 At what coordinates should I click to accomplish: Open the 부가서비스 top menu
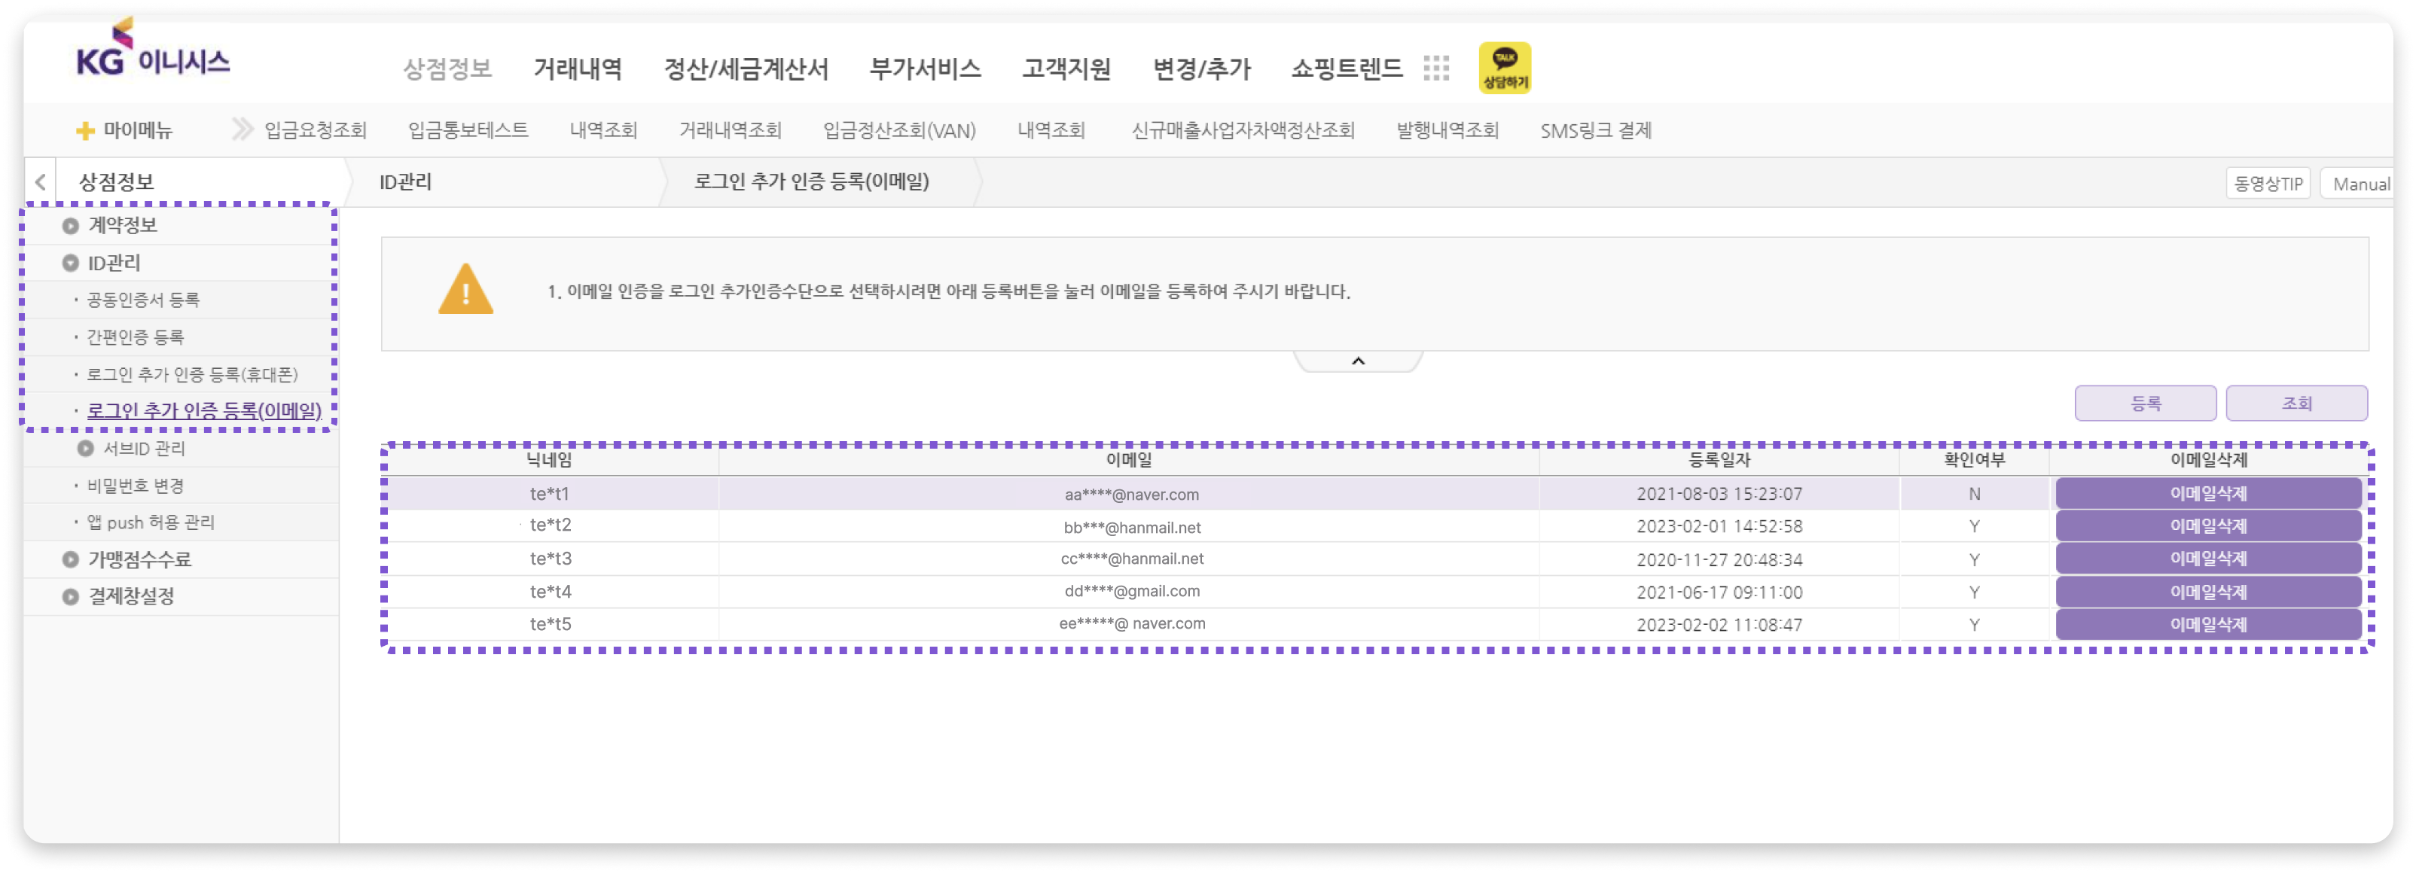[x=925, y=69]
